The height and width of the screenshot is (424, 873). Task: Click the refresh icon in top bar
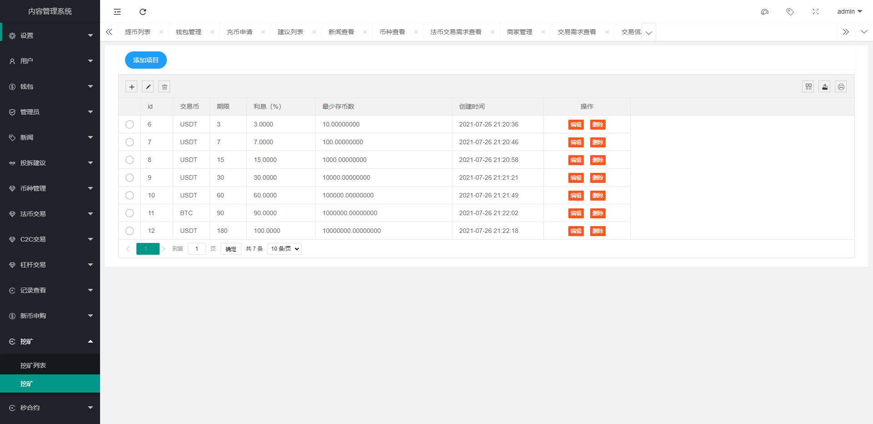pos(143,12)
